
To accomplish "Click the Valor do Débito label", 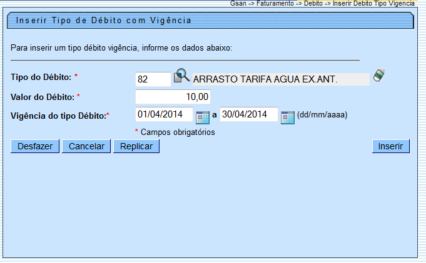I will click(x=43, y=97).
